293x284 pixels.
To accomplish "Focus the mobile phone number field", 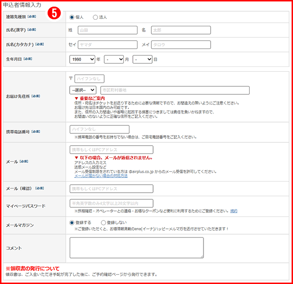I will (99, 129).
